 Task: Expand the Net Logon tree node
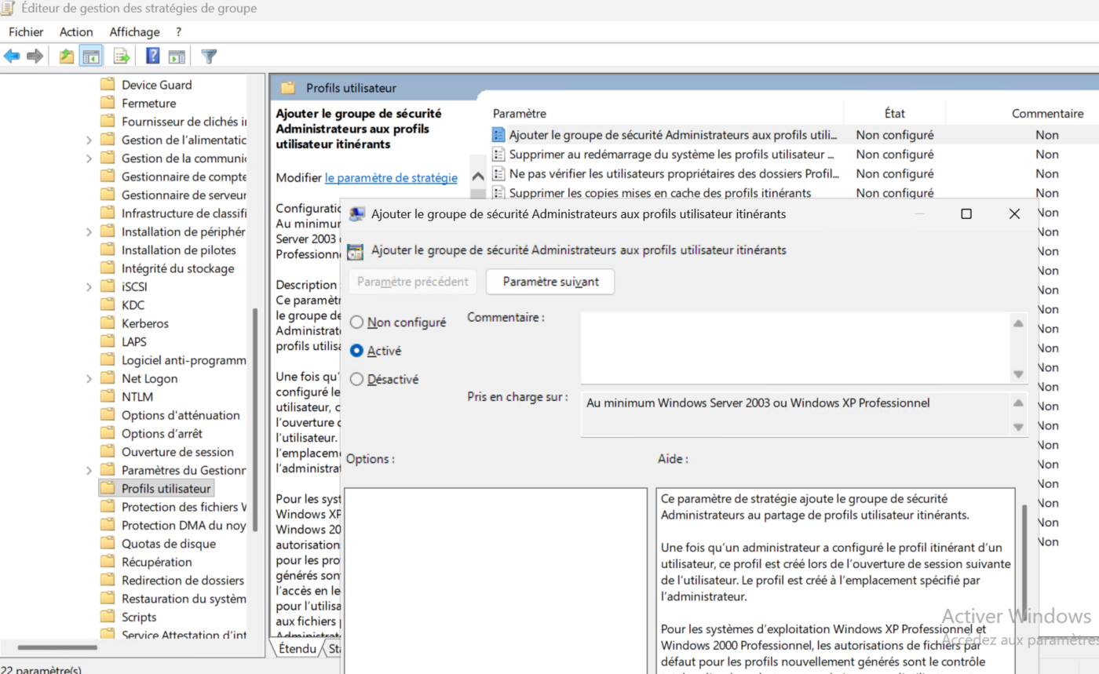pyautogui.click(x=89, y=378)
